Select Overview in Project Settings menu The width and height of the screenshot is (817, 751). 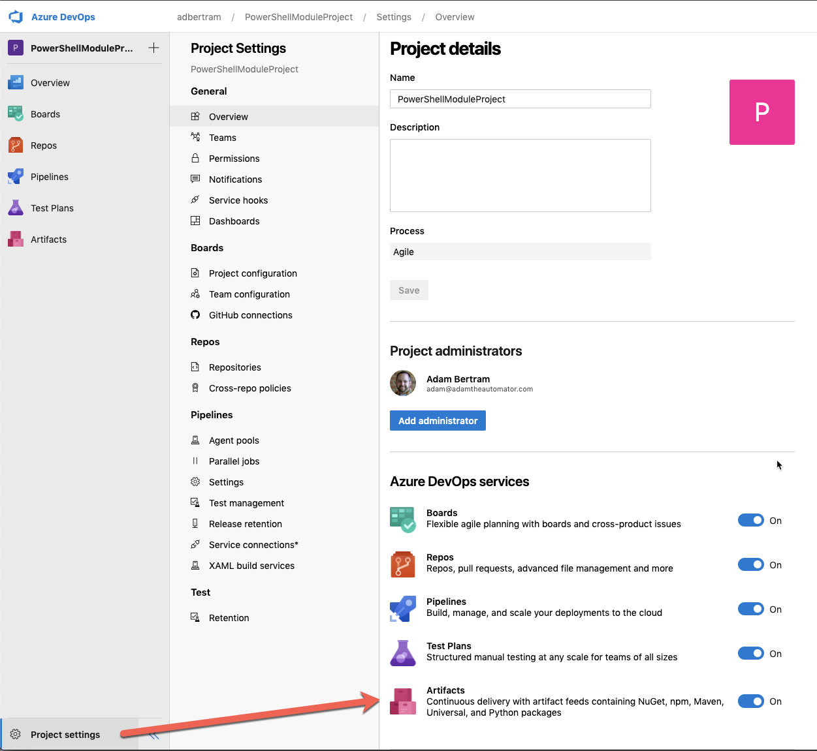[x=274, y=116]
